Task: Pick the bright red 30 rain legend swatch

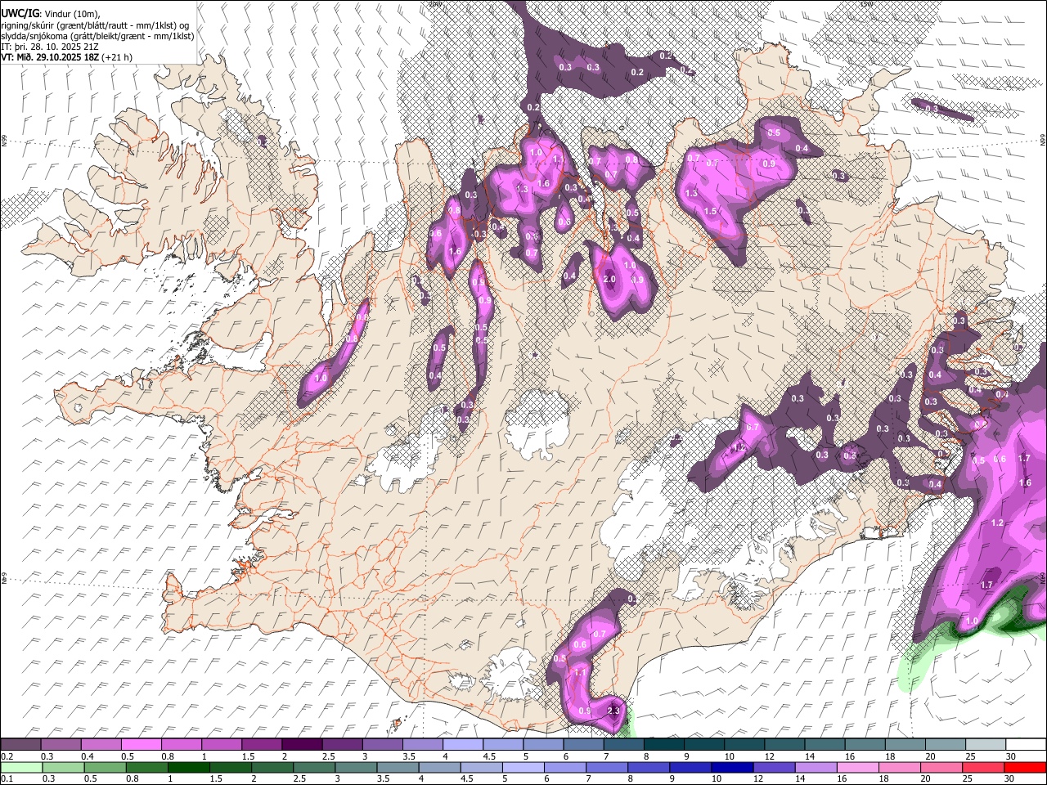Action: click(1025, 767)
